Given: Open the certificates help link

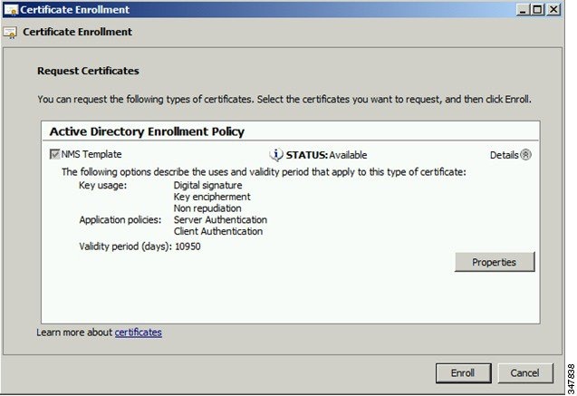Looking at the screenshot, I should pyautogui.click(x=138, y=333).
